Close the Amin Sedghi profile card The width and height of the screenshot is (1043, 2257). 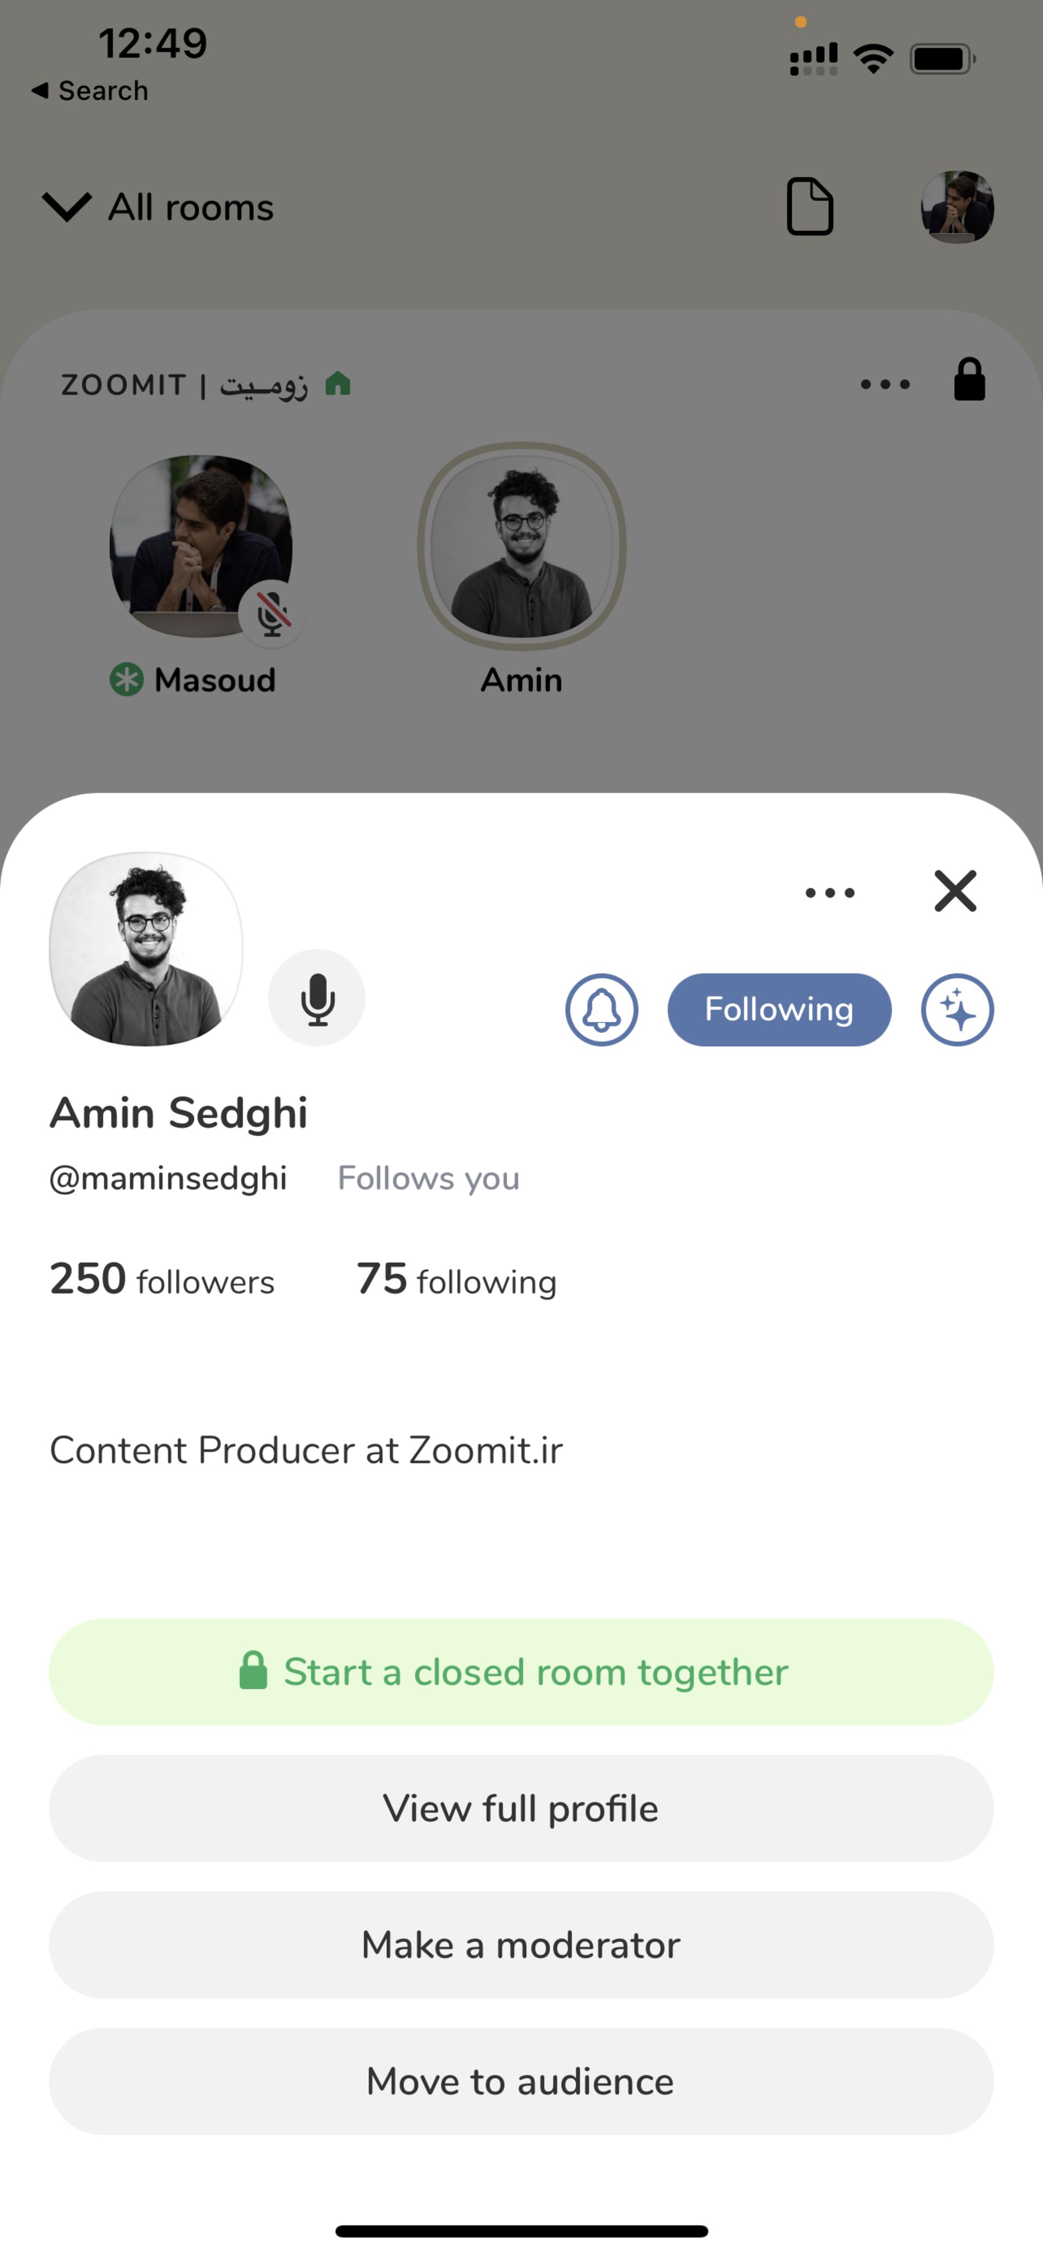(x=954, y=891)
